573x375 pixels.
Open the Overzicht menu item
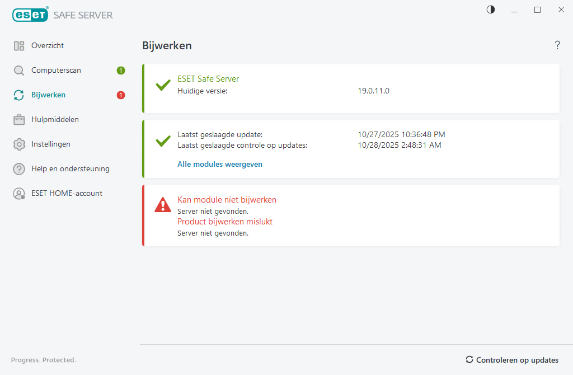pyautogui.click(x=48, y=46)
